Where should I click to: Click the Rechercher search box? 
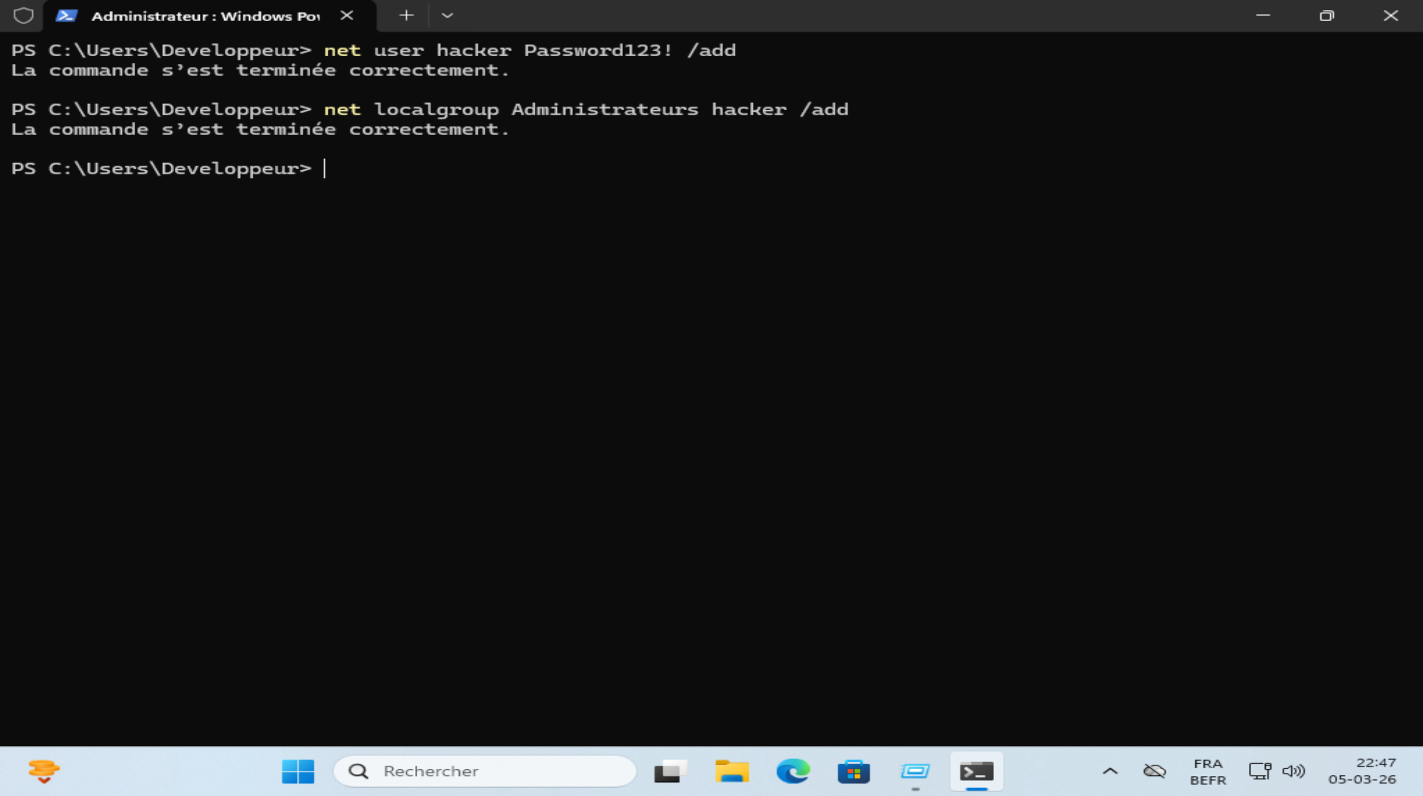point(484,771)
